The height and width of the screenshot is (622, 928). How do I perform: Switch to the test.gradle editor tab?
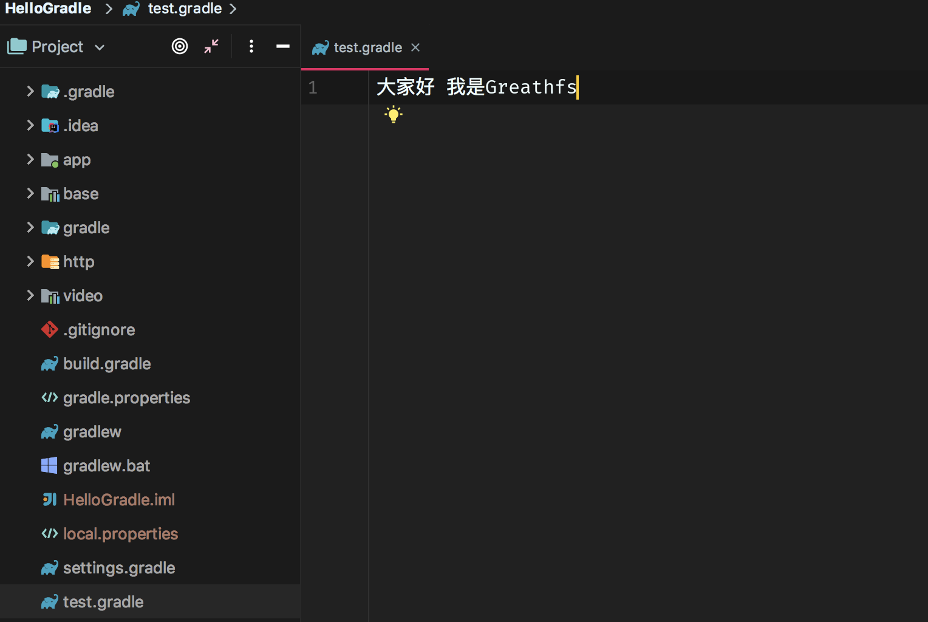click(x=365, y=47)
